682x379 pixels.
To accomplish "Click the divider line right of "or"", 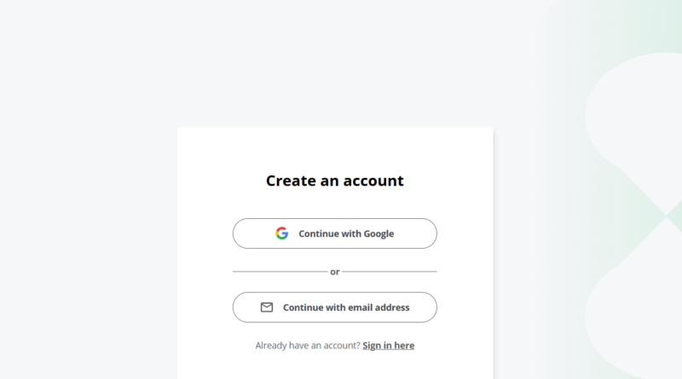I will 390,272.
